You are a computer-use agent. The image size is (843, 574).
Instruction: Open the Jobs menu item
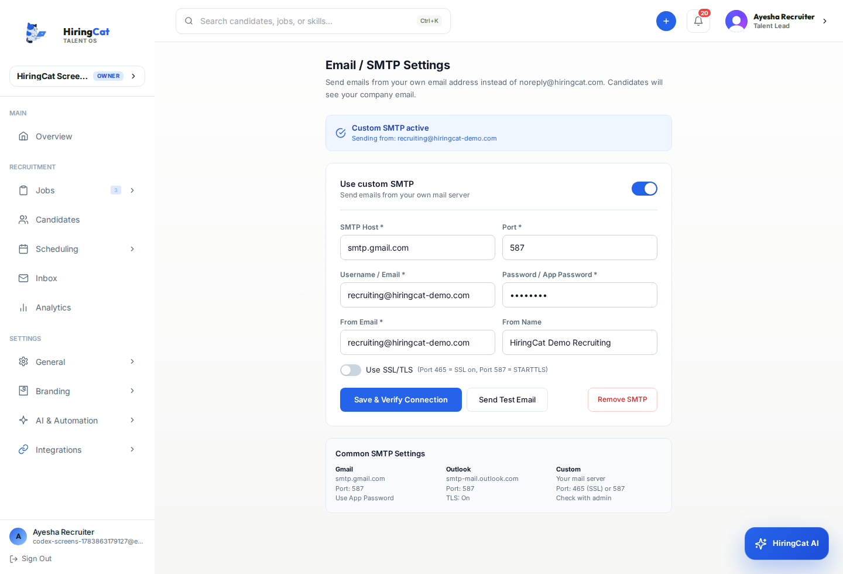77,190
